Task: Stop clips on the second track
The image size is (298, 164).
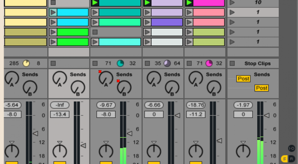Action: click(53, 63)
